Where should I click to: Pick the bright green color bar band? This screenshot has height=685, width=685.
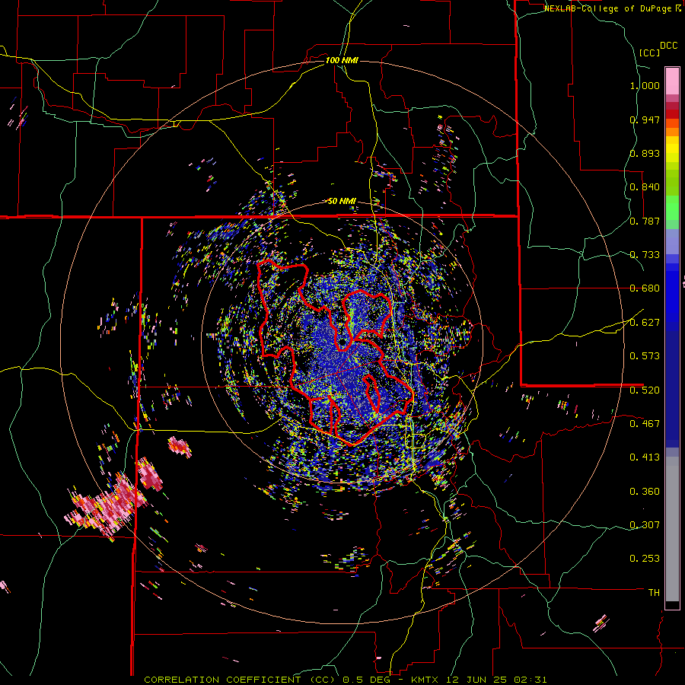point(672,208)
